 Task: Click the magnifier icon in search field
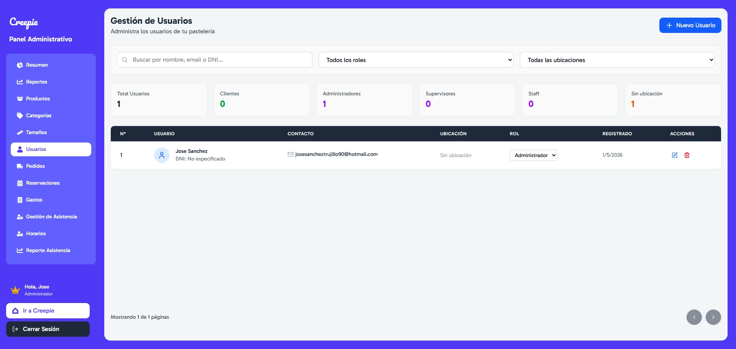tap(125, 60)
